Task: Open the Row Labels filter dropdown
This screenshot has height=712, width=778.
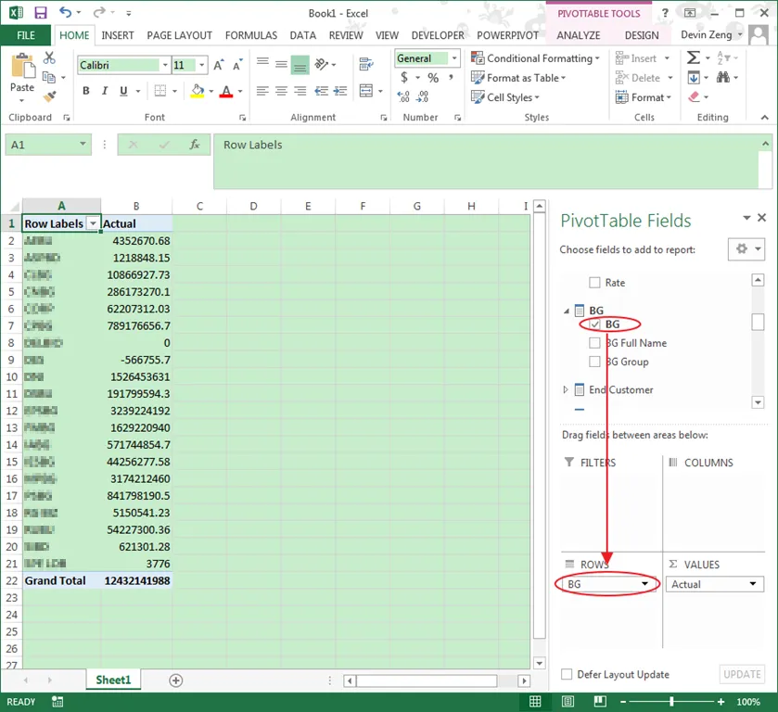Action: 93,223
